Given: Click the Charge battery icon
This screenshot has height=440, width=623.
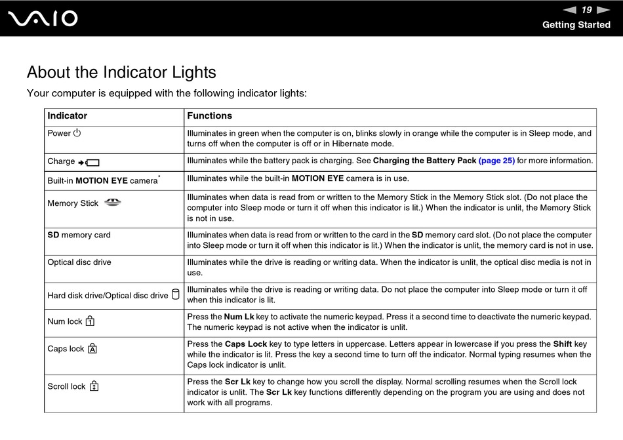Looking at the screenshot, I should tap(89, 163).
